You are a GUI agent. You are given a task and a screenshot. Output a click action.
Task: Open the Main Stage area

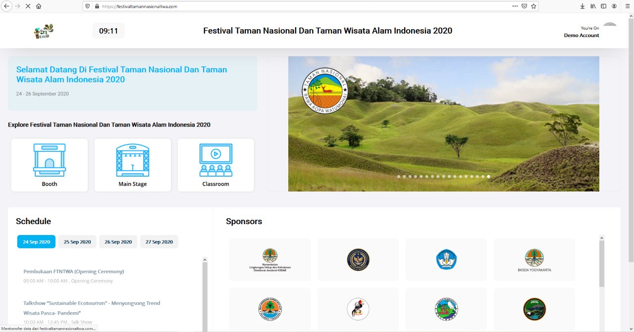(x=133, y=164)
